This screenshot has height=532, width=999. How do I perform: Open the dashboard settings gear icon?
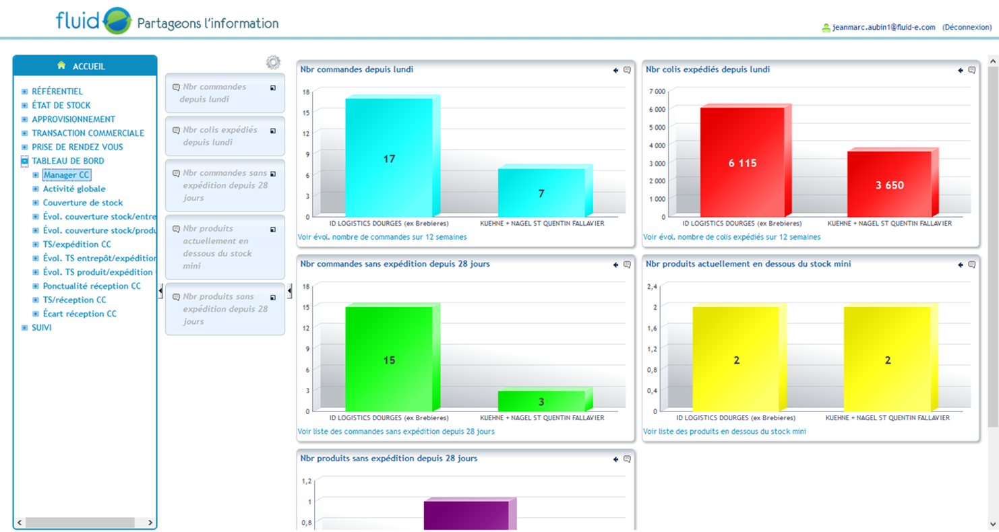point(273,63)
